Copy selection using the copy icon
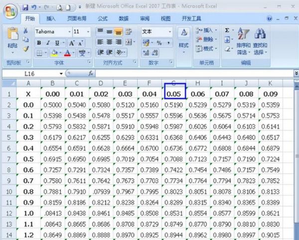 click(25, 39)
